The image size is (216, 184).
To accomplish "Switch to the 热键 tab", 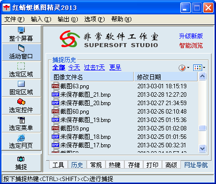I will point(115,165).
